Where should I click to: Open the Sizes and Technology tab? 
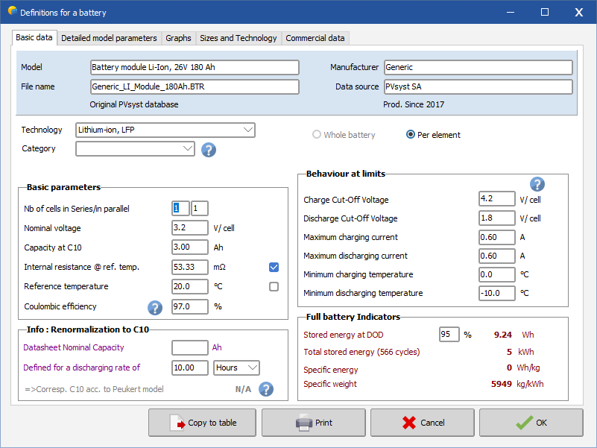[239, 38]
